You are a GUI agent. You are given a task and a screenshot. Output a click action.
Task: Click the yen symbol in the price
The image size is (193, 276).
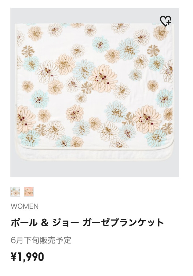pos(14,257)
